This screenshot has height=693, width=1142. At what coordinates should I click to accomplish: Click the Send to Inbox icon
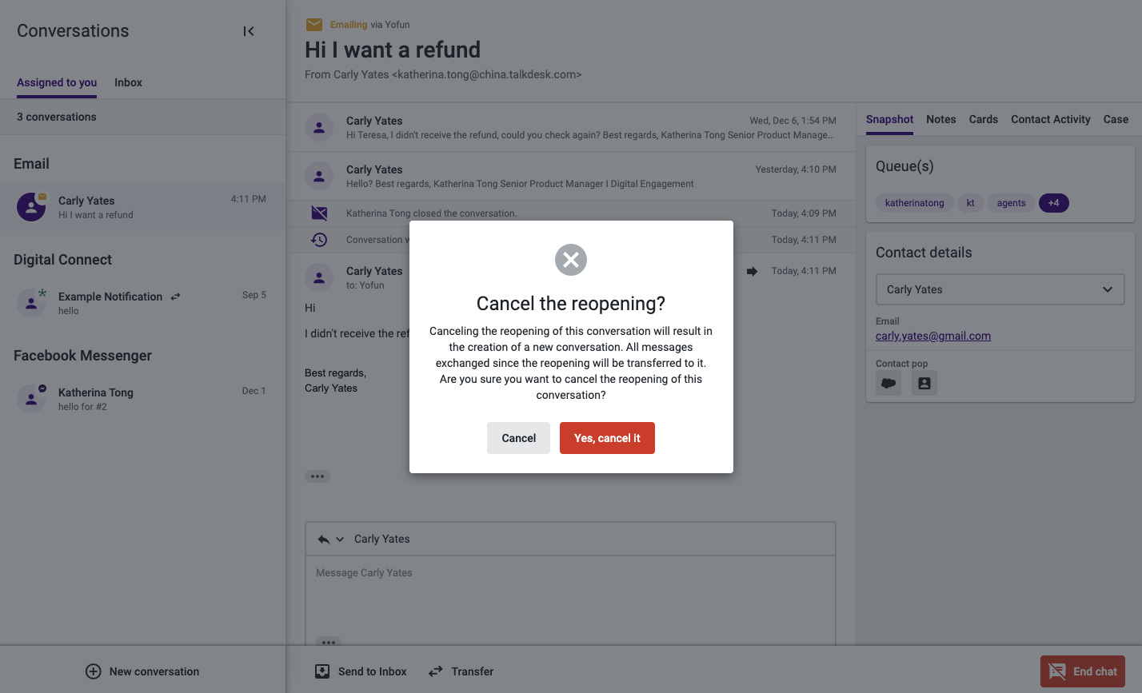click(322, 671)
